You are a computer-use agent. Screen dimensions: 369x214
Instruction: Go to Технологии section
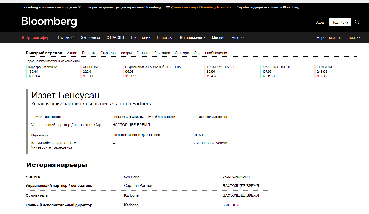click(x=140, y=38)
